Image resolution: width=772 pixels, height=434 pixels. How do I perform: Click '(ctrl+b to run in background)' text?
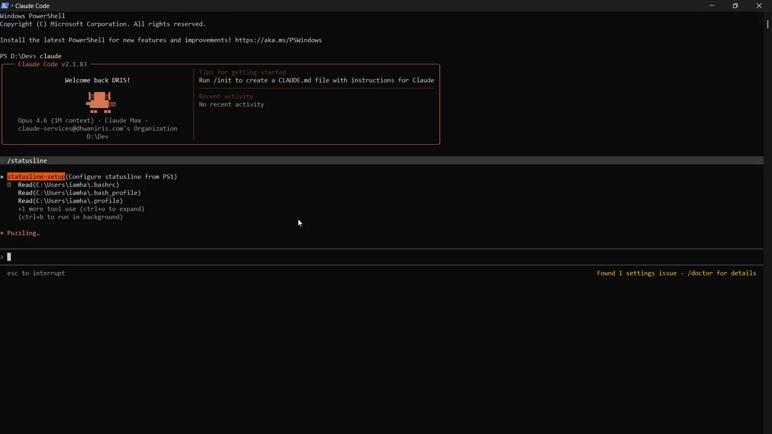(70, 217)
